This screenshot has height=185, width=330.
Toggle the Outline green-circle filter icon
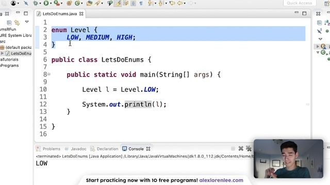pos(327,31)
